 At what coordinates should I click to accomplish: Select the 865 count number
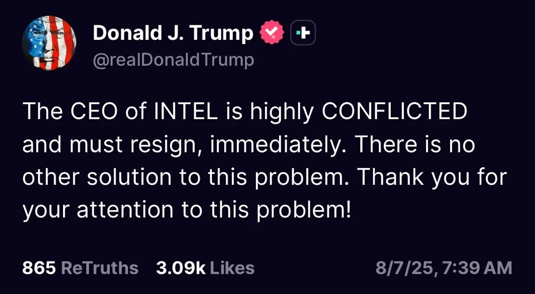tap(39, 268)
